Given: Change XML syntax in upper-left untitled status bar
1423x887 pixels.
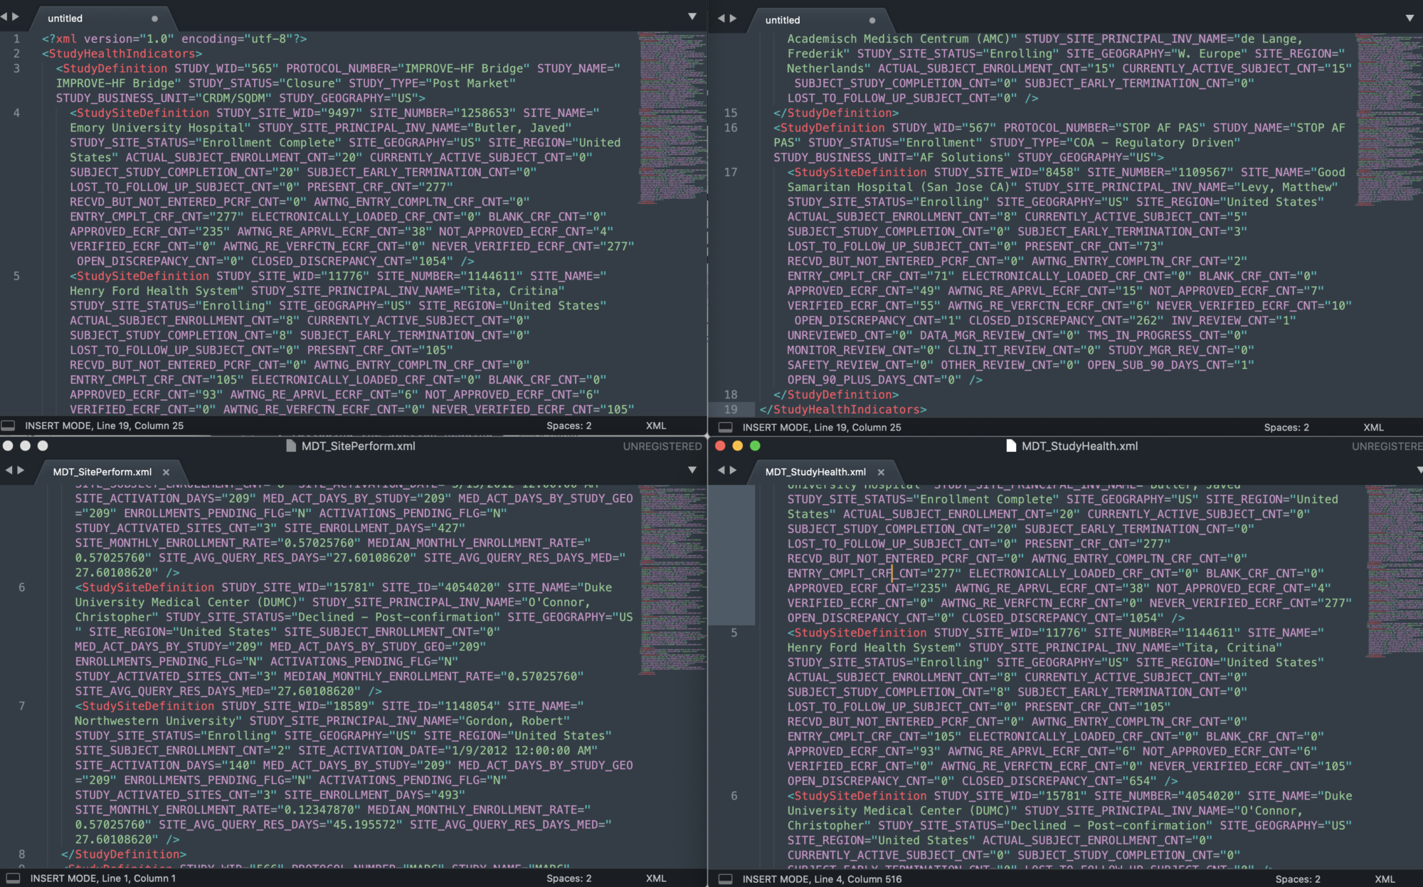Looking at the screenshot, I should [x=656, y=426].
